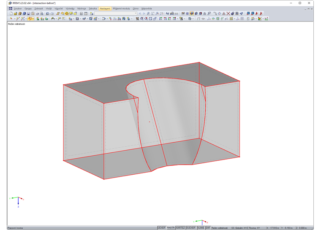Click 'SS: Globální XYZ' status entry
The height and width of the screenshot is (230, 321).
[x=240, y=228]
